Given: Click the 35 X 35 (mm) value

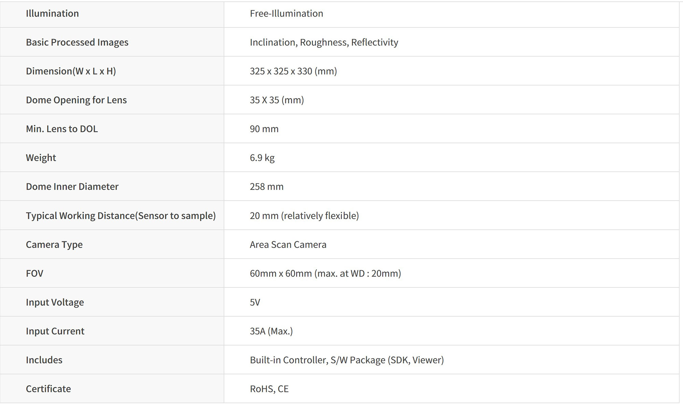Looking at the screenshot, I should [277, 100].
